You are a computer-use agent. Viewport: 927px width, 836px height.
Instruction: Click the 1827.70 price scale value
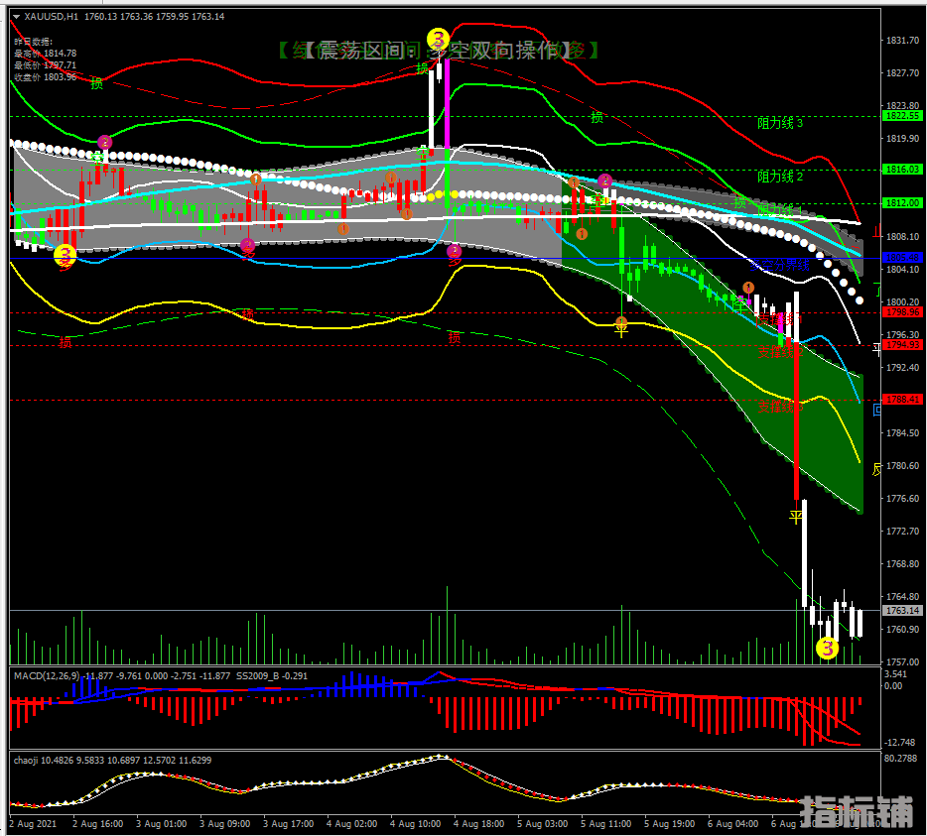(902, 73)
